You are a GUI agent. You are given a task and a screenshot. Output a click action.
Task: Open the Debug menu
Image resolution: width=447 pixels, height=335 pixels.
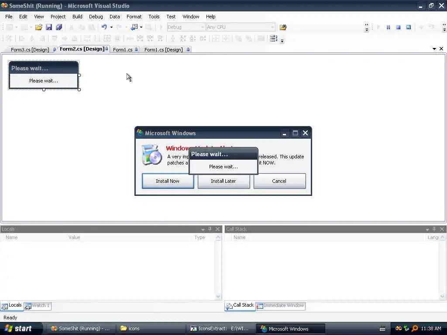point(96,17)
